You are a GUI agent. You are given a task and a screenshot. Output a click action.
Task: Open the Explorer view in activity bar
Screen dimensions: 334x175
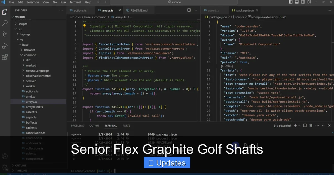5,12
